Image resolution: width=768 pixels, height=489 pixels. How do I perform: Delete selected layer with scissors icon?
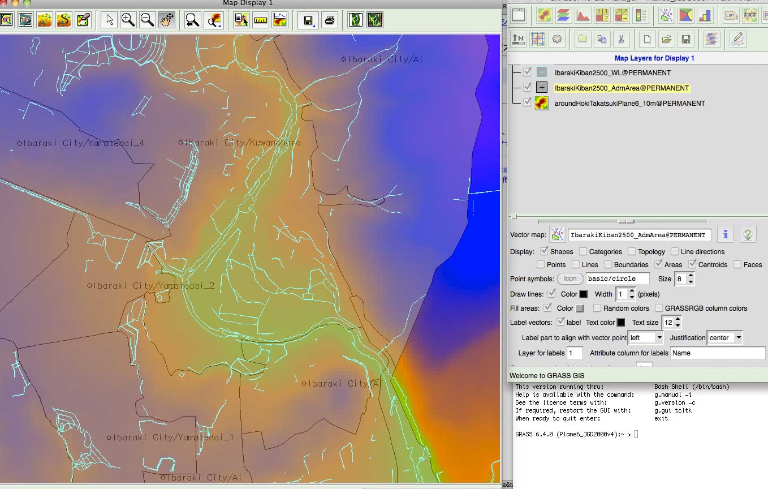coord(621,39)
